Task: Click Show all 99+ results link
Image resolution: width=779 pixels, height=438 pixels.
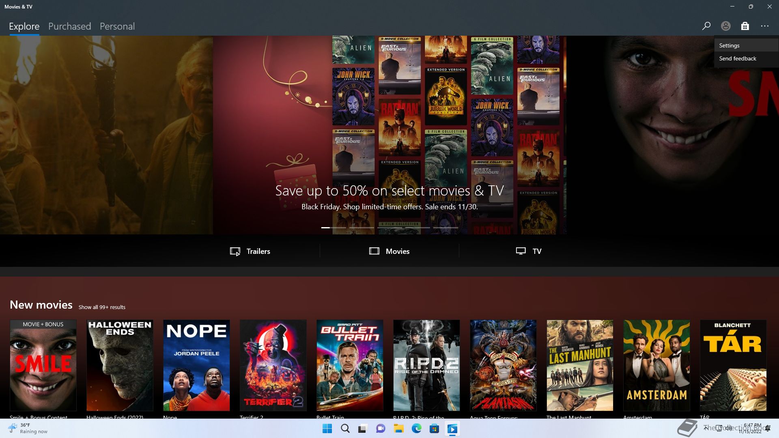Action: (102, 307)
